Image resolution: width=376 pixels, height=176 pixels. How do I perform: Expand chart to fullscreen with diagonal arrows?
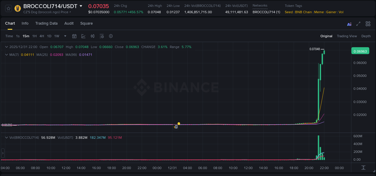(x=359, y=24)
